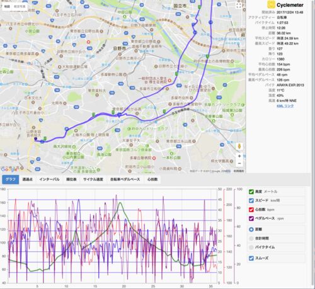Toggle the 心拍数 bpm checkbox
The width and height of the screenshot is (315, 289).
click(251, 210)
